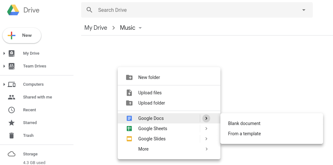
Task: Choose From a template option
Action: pos(272,134)
